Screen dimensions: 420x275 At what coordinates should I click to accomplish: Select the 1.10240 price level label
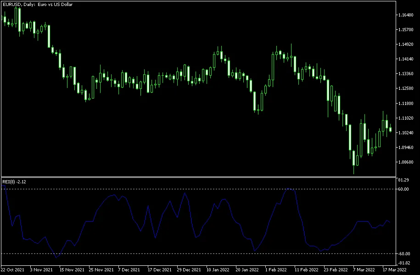click(407, 132)
